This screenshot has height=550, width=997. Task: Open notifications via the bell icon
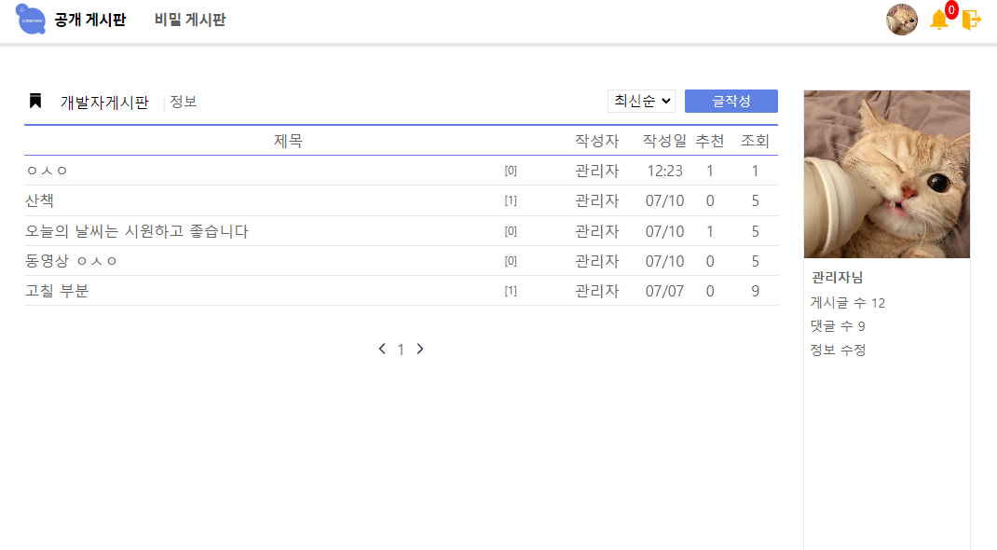coord(938,20)
